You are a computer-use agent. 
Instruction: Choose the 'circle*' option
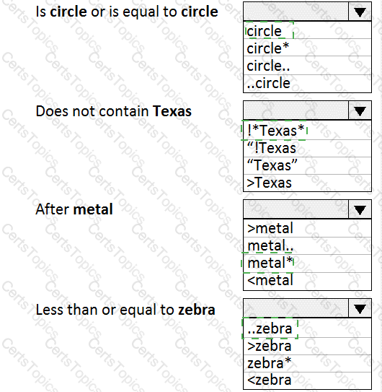307,48
